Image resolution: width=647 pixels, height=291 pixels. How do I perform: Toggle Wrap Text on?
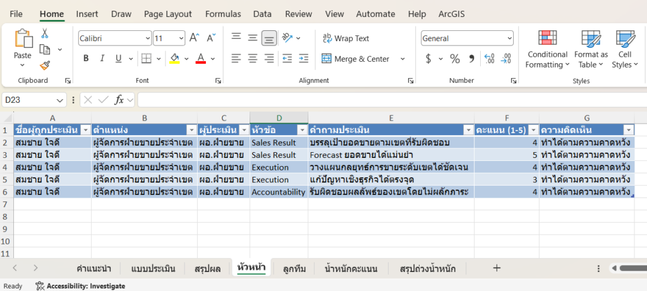(x=346, y=39)
